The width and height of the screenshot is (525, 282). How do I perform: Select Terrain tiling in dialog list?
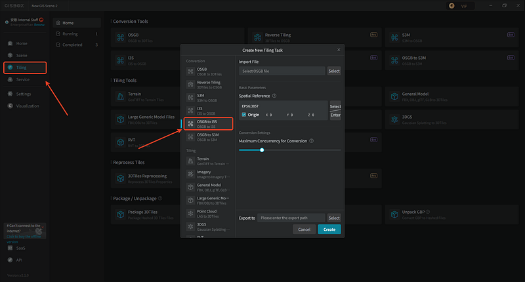[x=208, y=161]
